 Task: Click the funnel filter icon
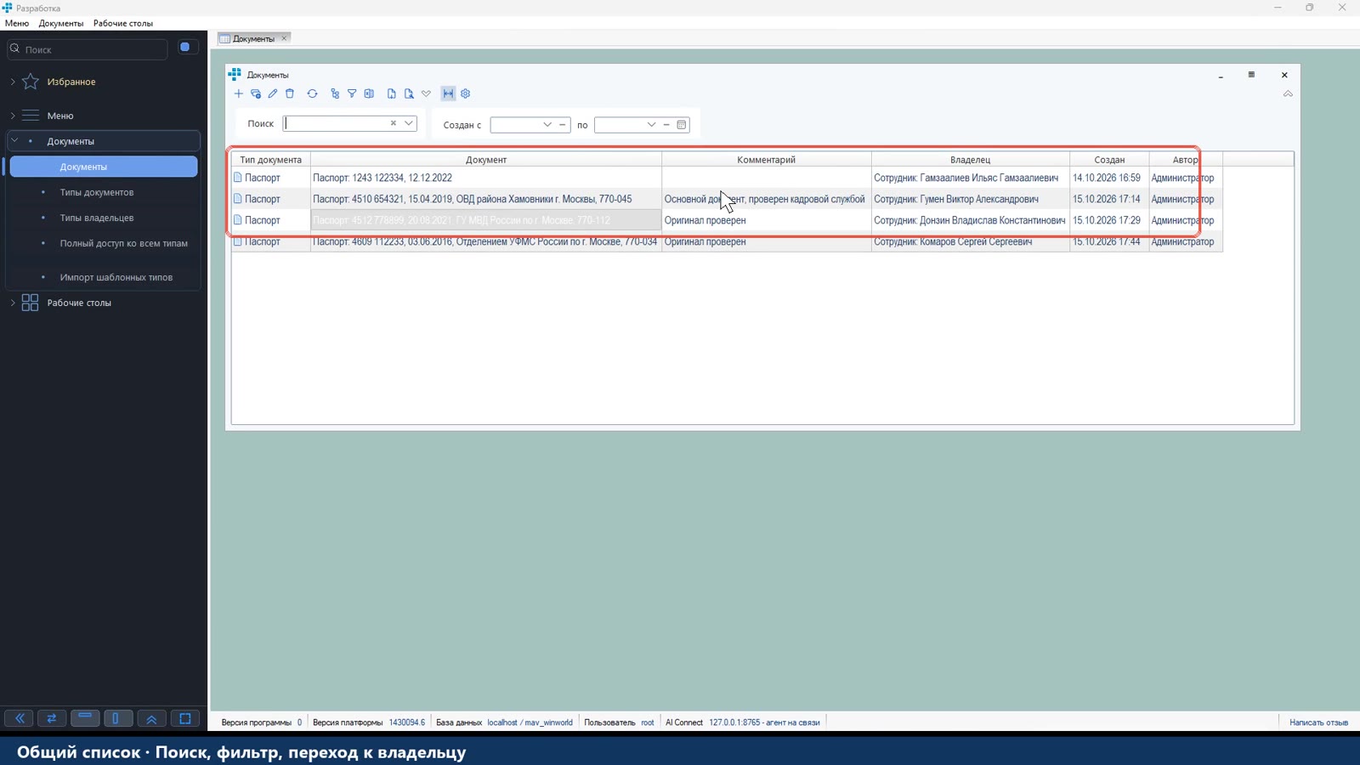pos(352,93)
